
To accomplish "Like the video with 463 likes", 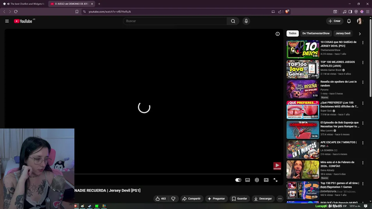I will pos(161,199).
